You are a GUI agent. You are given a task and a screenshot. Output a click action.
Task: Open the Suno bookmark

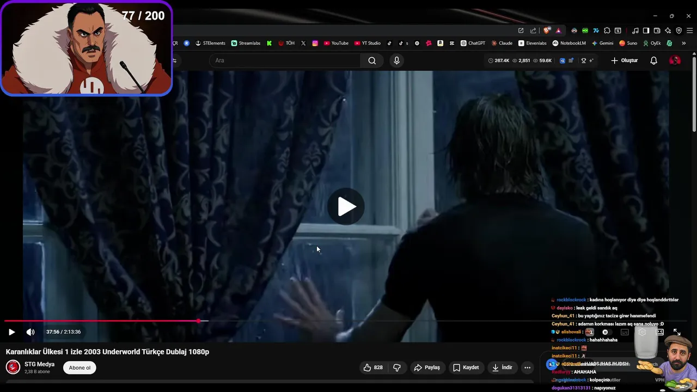tap(628, 43)
